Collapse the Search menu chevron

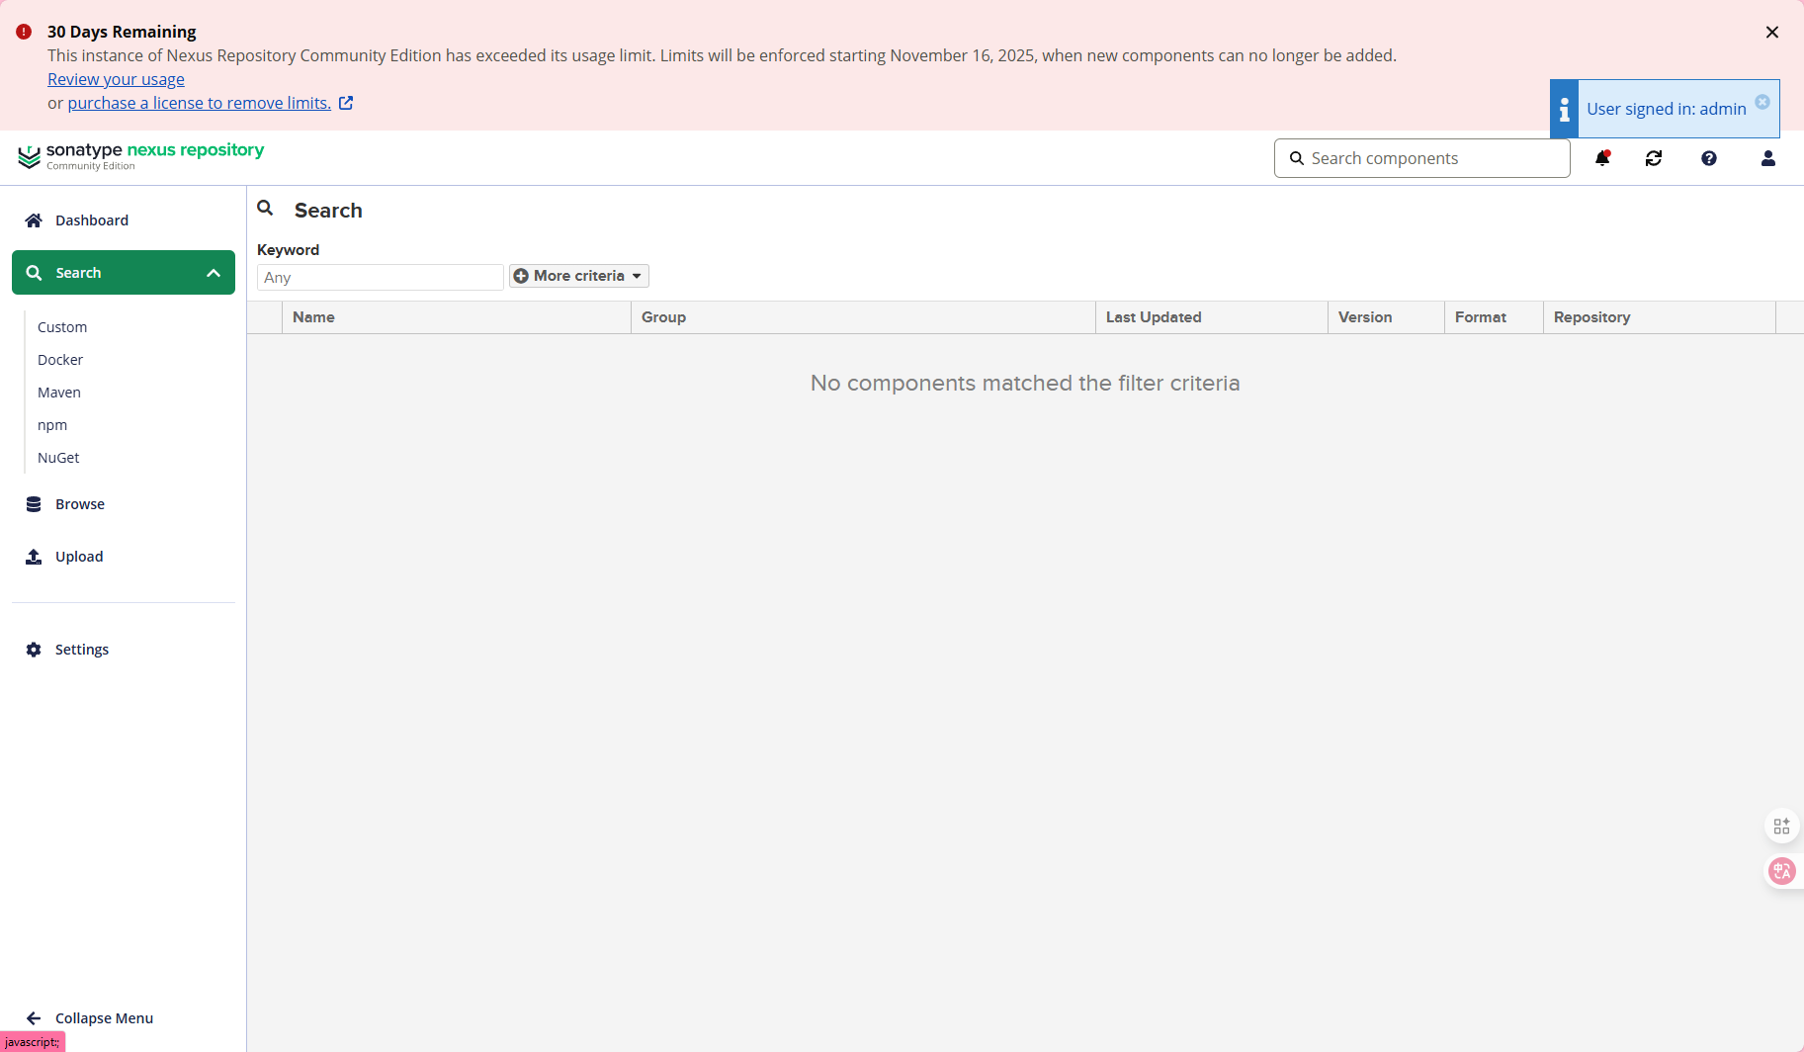pos(214,273)
